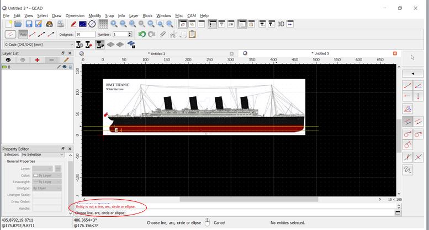
Task: Click the undo green arrow
Action: click(x=142, y=34)
